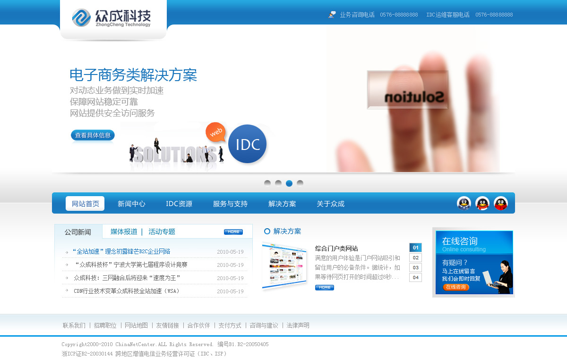The height and width of the screenshot is (364, 567).
Task: Open the IDC资源 navigation menu item
Action: tap(179, 204)
